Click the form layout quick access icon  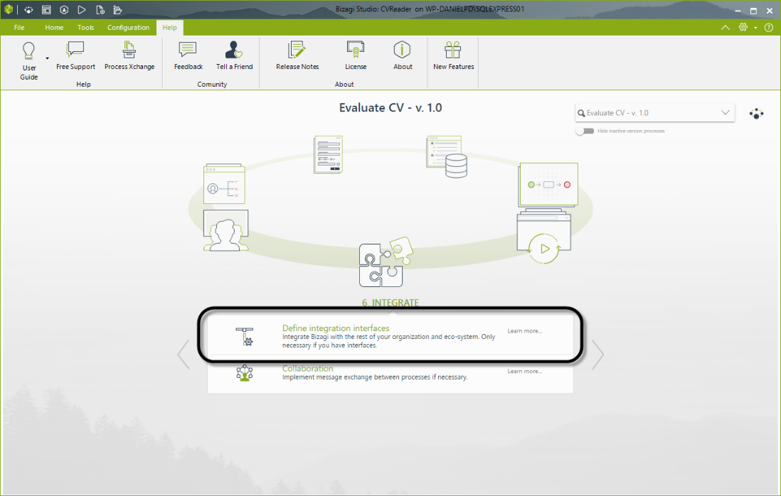click(x=46, y=10)
